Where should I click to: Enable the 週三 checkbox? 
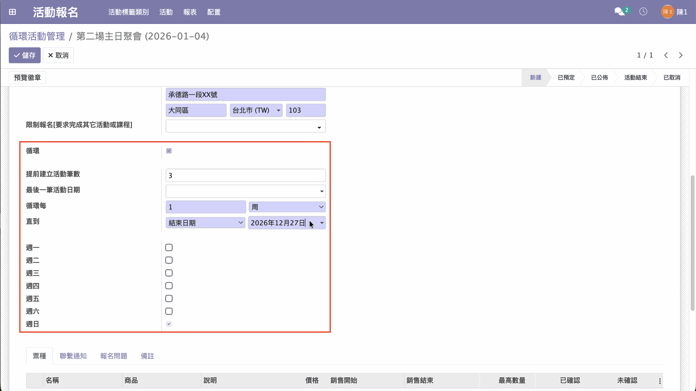169,273
